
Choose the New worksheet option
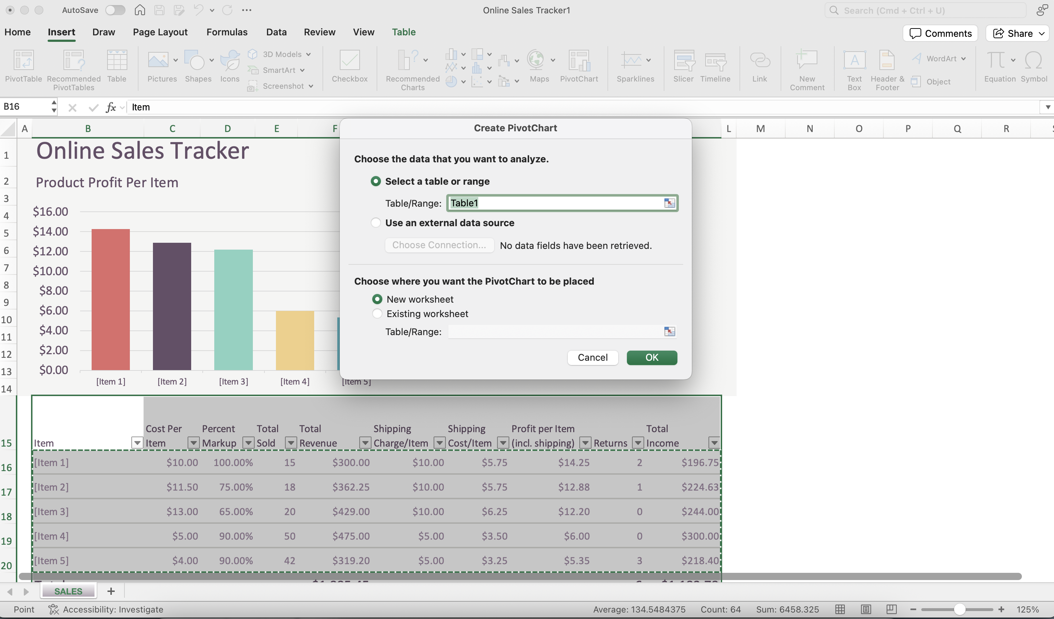(x=377, y=299)
